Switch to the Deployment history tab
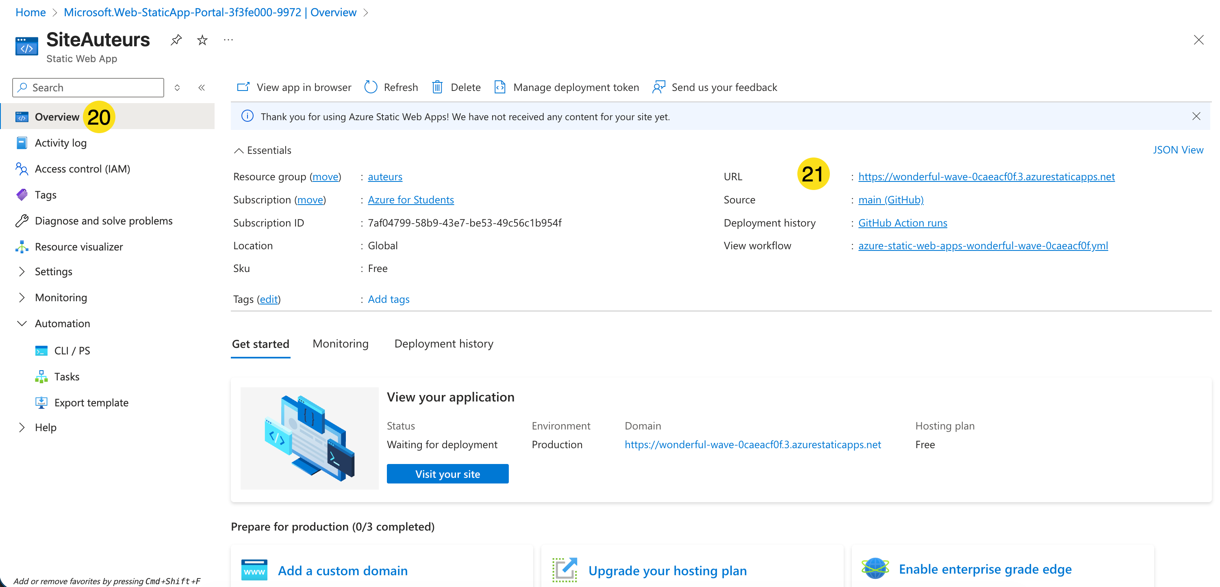1220x587 pixels. 443,343
